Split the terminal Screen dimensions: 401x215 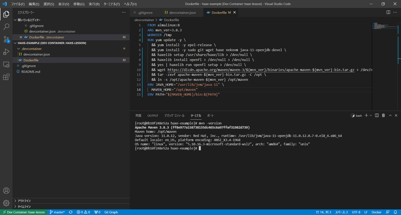[377, 116]
